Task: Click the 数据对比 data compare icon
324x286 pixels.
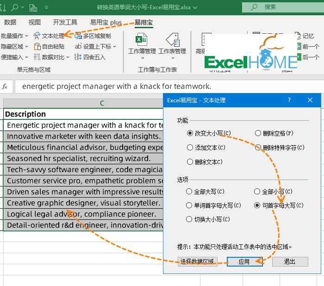Action: tap(37, 57)
